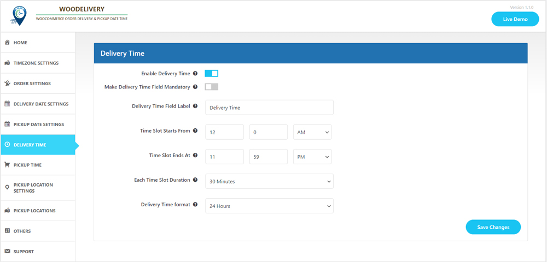Click the Live Demo button
Image resolution: width=547 pixels, height=262 pixels.
515,19
